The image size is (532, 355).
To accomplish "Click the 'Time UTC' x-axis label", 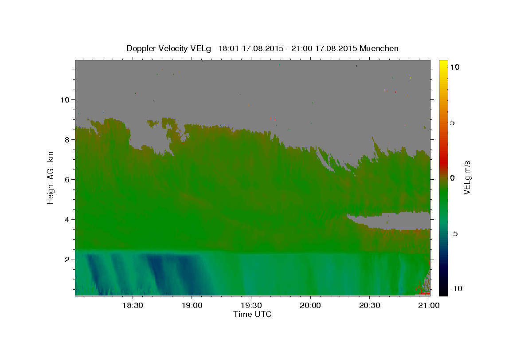I will coord(252,314).
